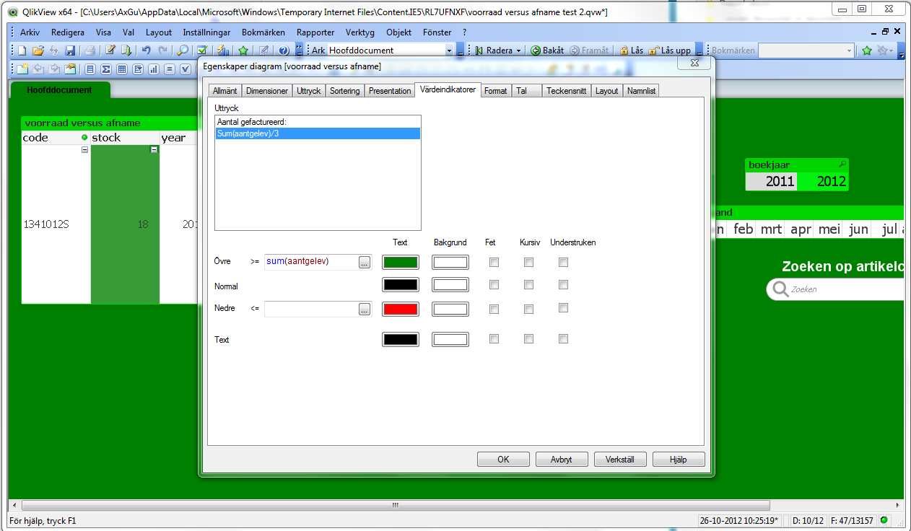Screen dimensions: 911x531
Task: Create a current selections box icon
Action: (186, 69)
